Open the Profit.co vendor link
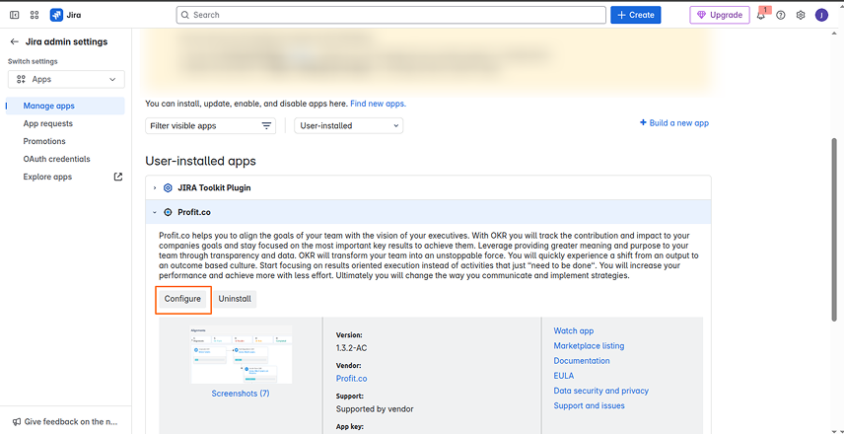 (x=351, y=379)
